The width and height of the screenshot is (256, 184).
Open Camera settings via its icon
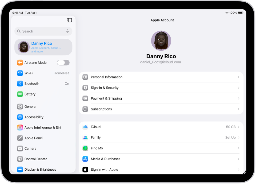(20, 148)
